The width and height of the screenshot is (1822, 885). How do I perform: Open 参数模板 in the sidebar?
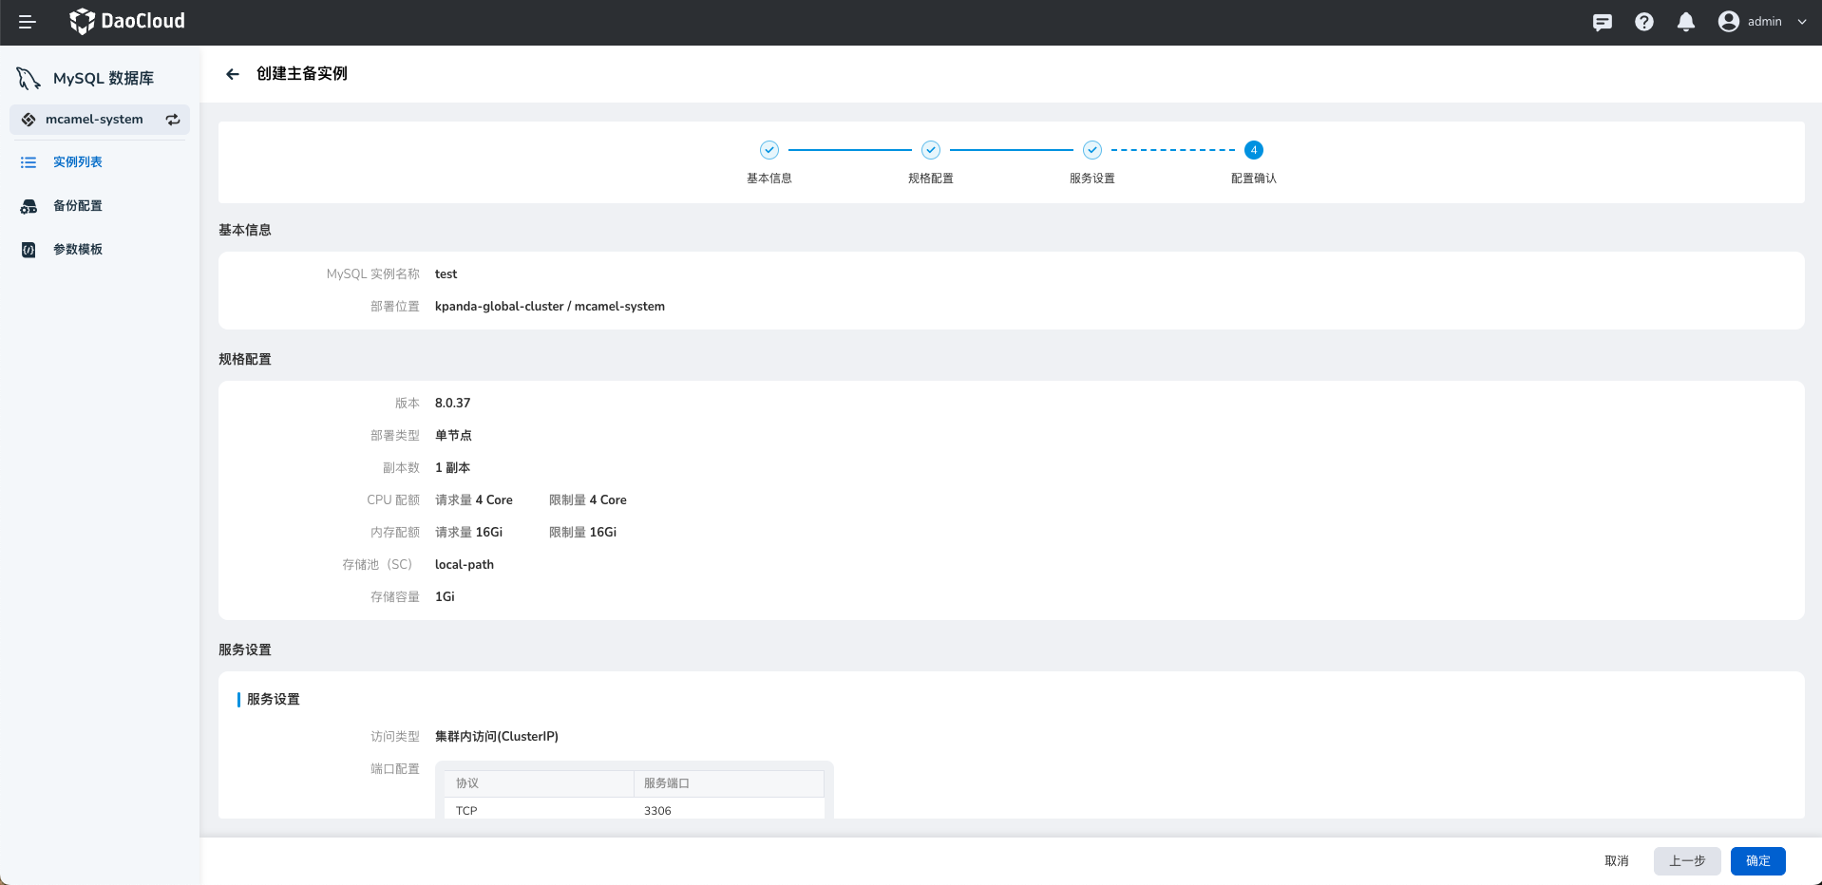pyautogui.click(x=78, y=250)
